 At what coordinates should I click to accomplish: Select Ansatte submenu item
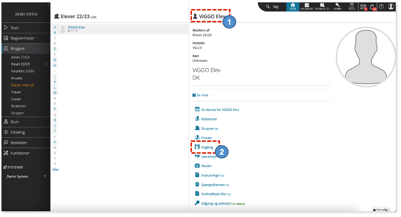(17, 78)
